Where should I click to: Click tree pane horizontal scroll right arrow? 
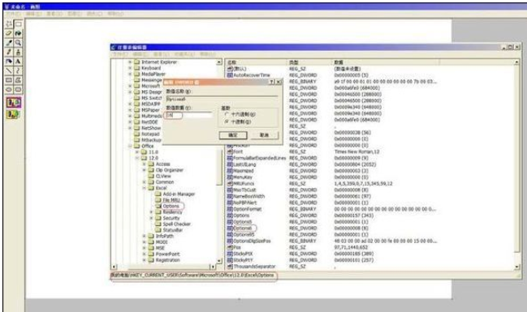[x=213, y=267]
